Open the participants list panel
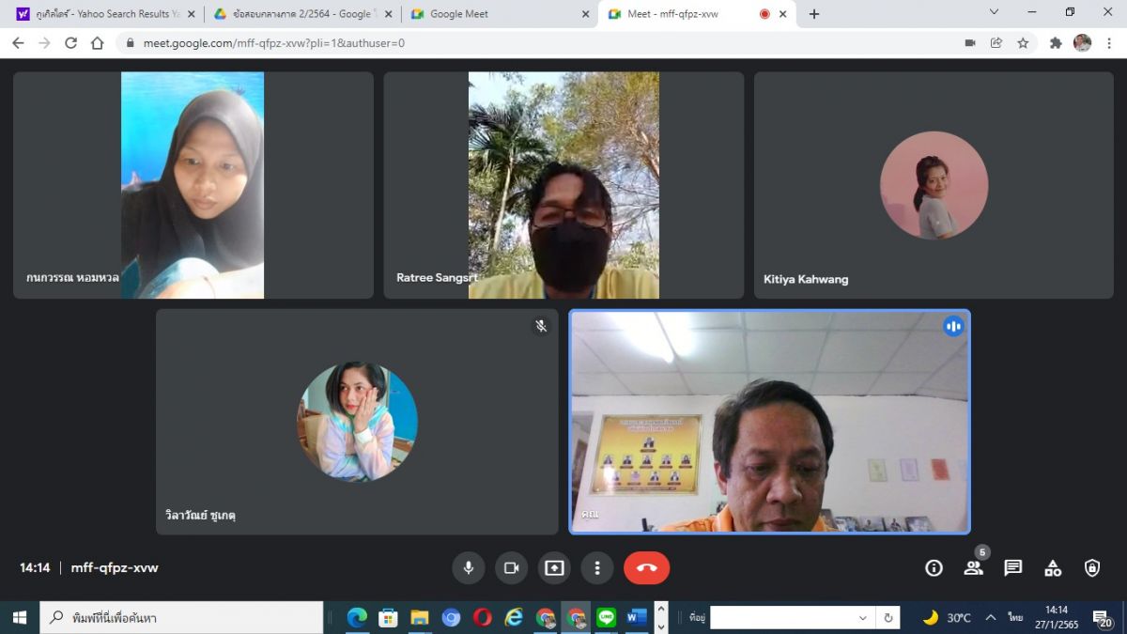This screenshot has width=1127, height=634. (973, 567)
